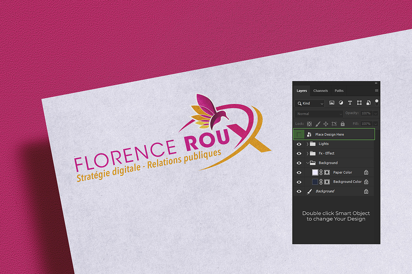Collapse the Background layer group
Image resolution: width=412 pixels, height=274 pixels.
click(307, 163)
